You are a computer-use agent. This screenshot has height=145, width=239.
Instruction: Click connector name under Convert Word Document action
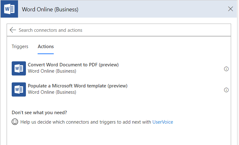(52, 71)
